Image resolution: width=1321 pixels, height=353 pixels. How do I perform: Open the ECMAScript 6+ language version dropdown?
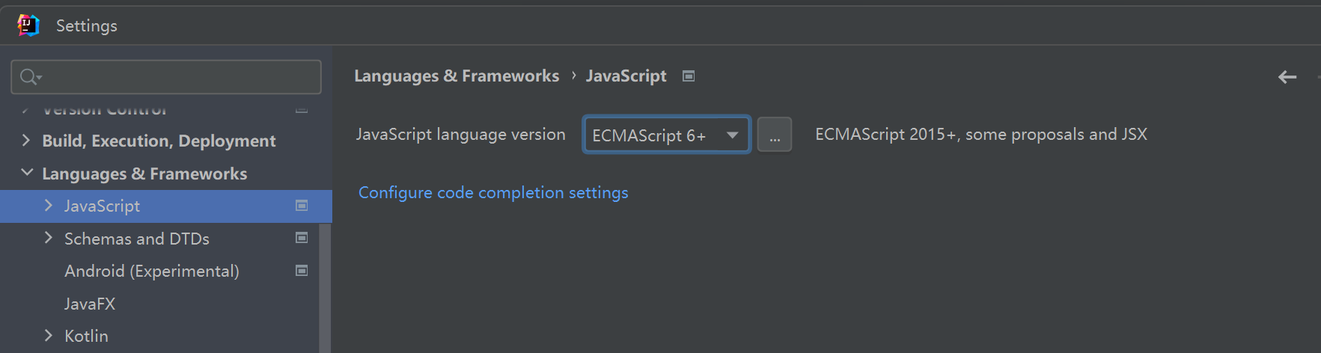[667, 135]
